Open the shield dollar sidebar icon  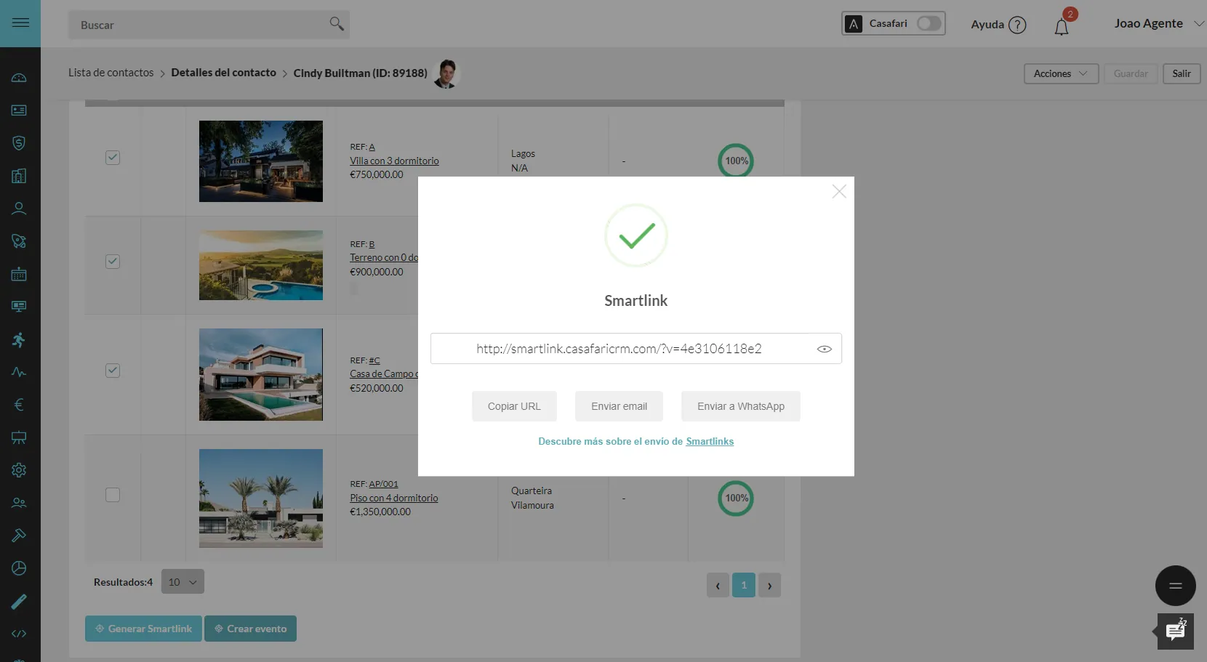coord(19,143)
